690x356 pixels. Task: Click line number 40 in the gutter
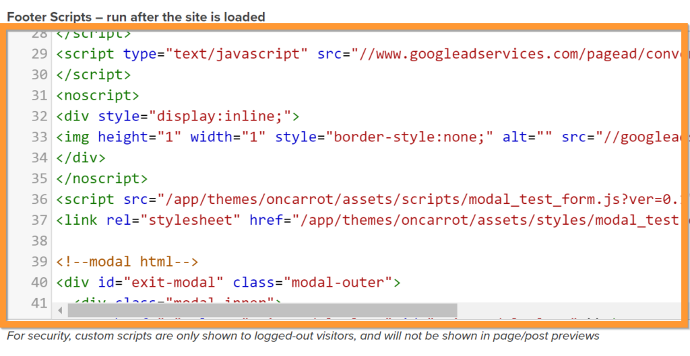coord(39,283)
